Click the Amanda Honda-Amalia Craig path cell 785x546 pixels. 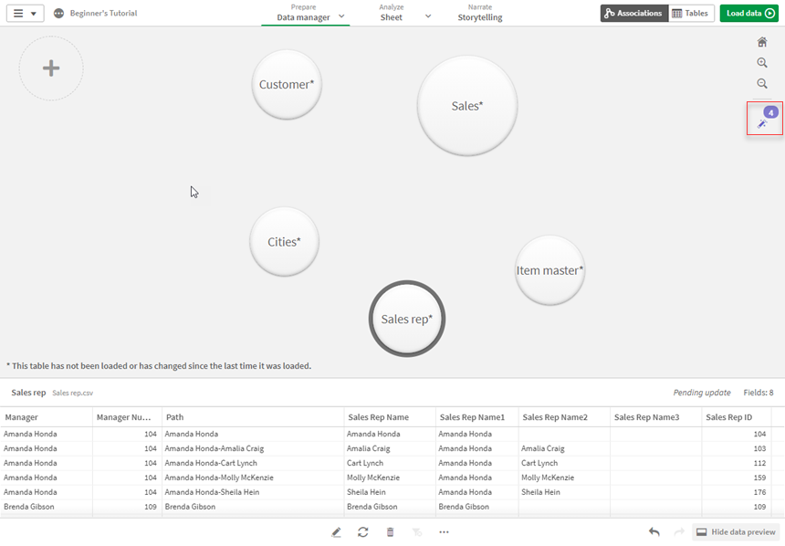253,448
